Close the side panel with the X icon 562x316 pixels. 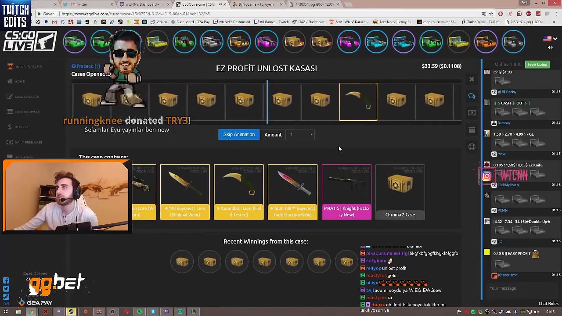pyautogui.click(x=472, y=79)
